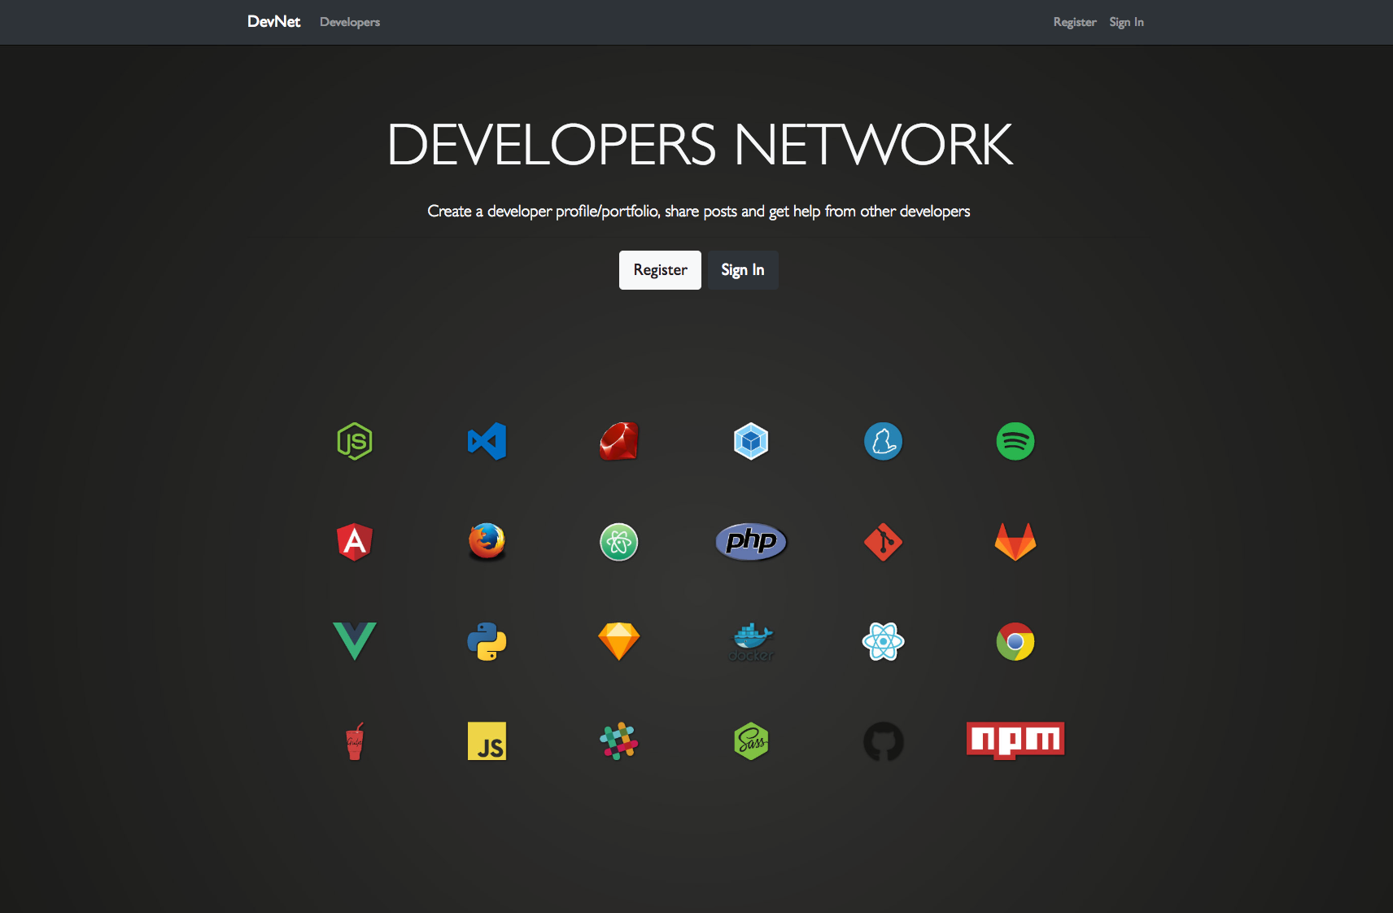The height and width of the screenshot is (913, 1393).
Task: Click the green Vue.js logo icon
Action: pyautogui.click(x=355, y=641)
